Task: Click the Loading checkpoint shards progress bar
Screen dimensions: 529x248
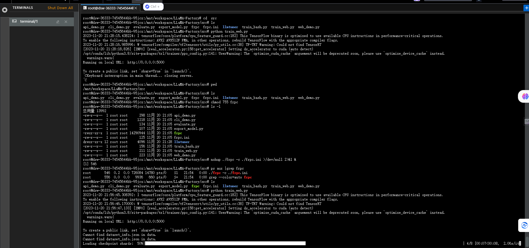Action: tap(225, 243)
